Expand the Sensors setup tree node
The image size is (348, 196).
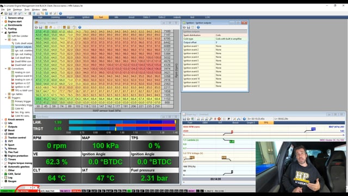pyautogui.click(x=2, y=18)
